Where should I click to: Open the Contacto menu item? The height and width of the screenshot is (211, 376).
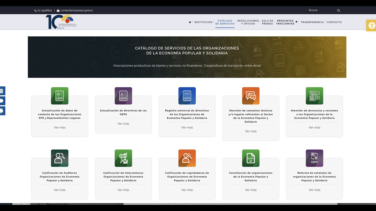pyautogui.click(x=334, y=22)
